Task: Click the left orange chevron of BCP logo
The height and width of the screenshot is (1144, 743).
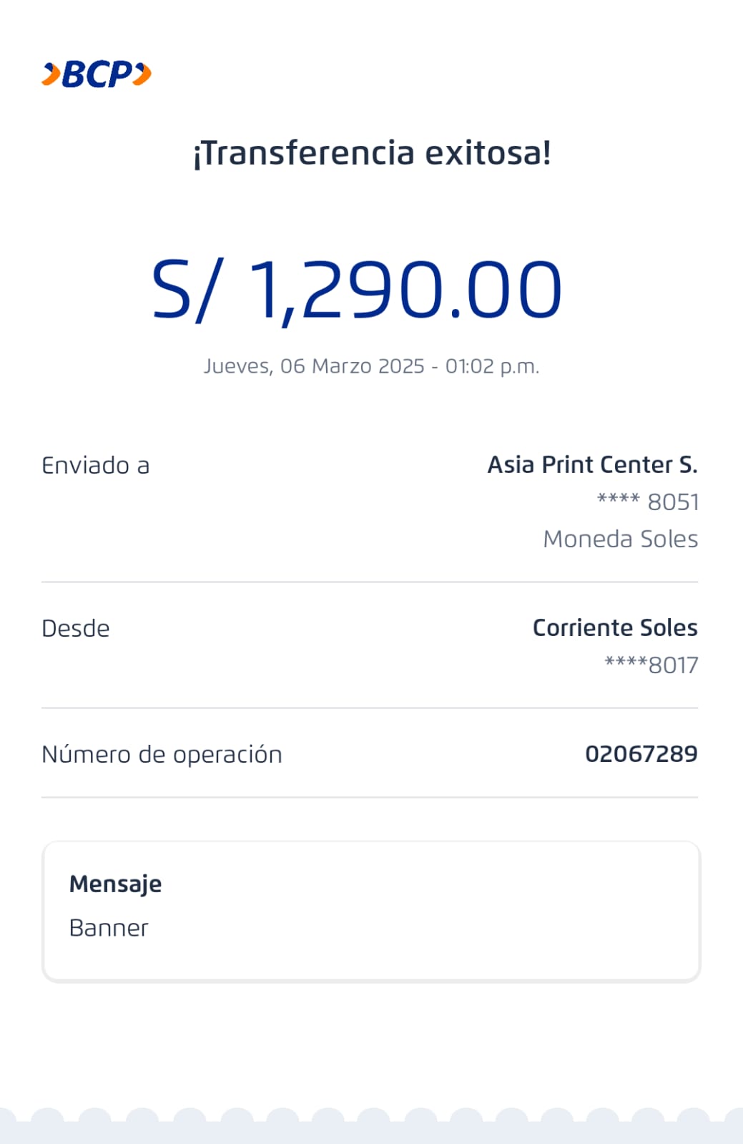Action: click(x=51, y=74)
